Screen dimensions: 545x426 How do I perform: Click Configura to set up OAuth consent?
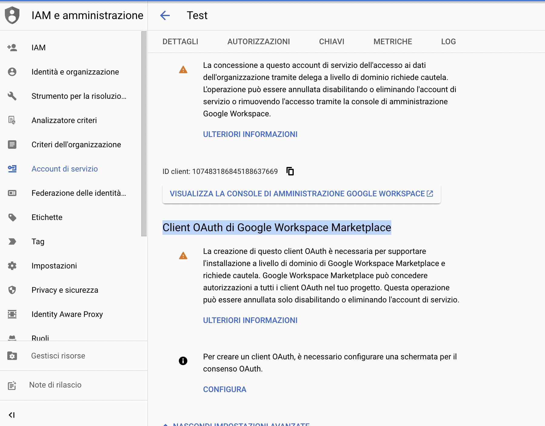(225, 389)
